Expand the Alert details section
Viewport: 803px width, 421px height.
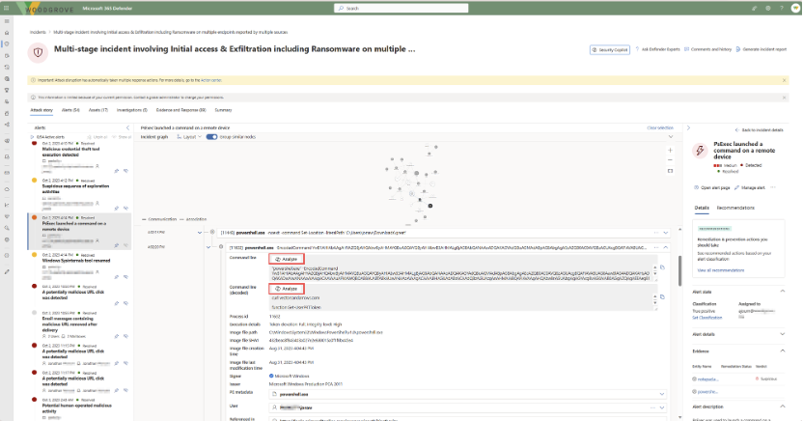tap(783, 334)
